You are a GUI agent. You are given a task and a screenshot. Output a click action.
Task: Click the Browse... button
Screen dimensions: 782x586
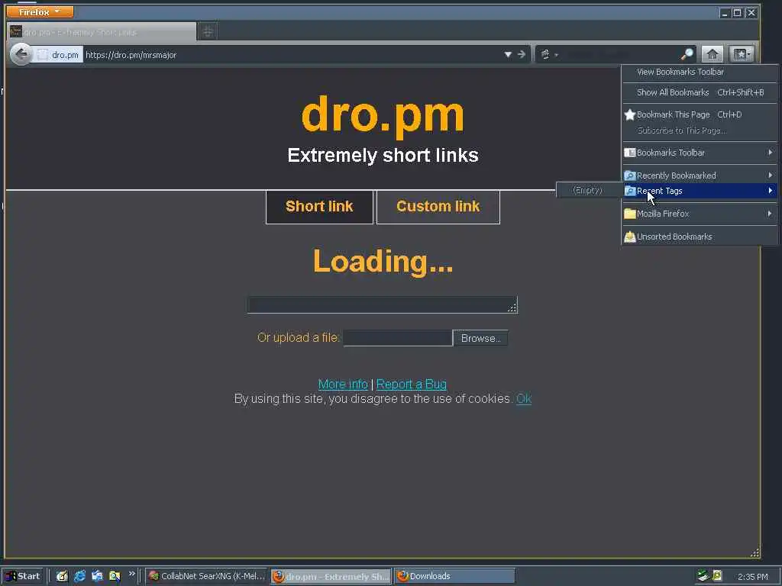pyautogui.click(x=480, y=338)
